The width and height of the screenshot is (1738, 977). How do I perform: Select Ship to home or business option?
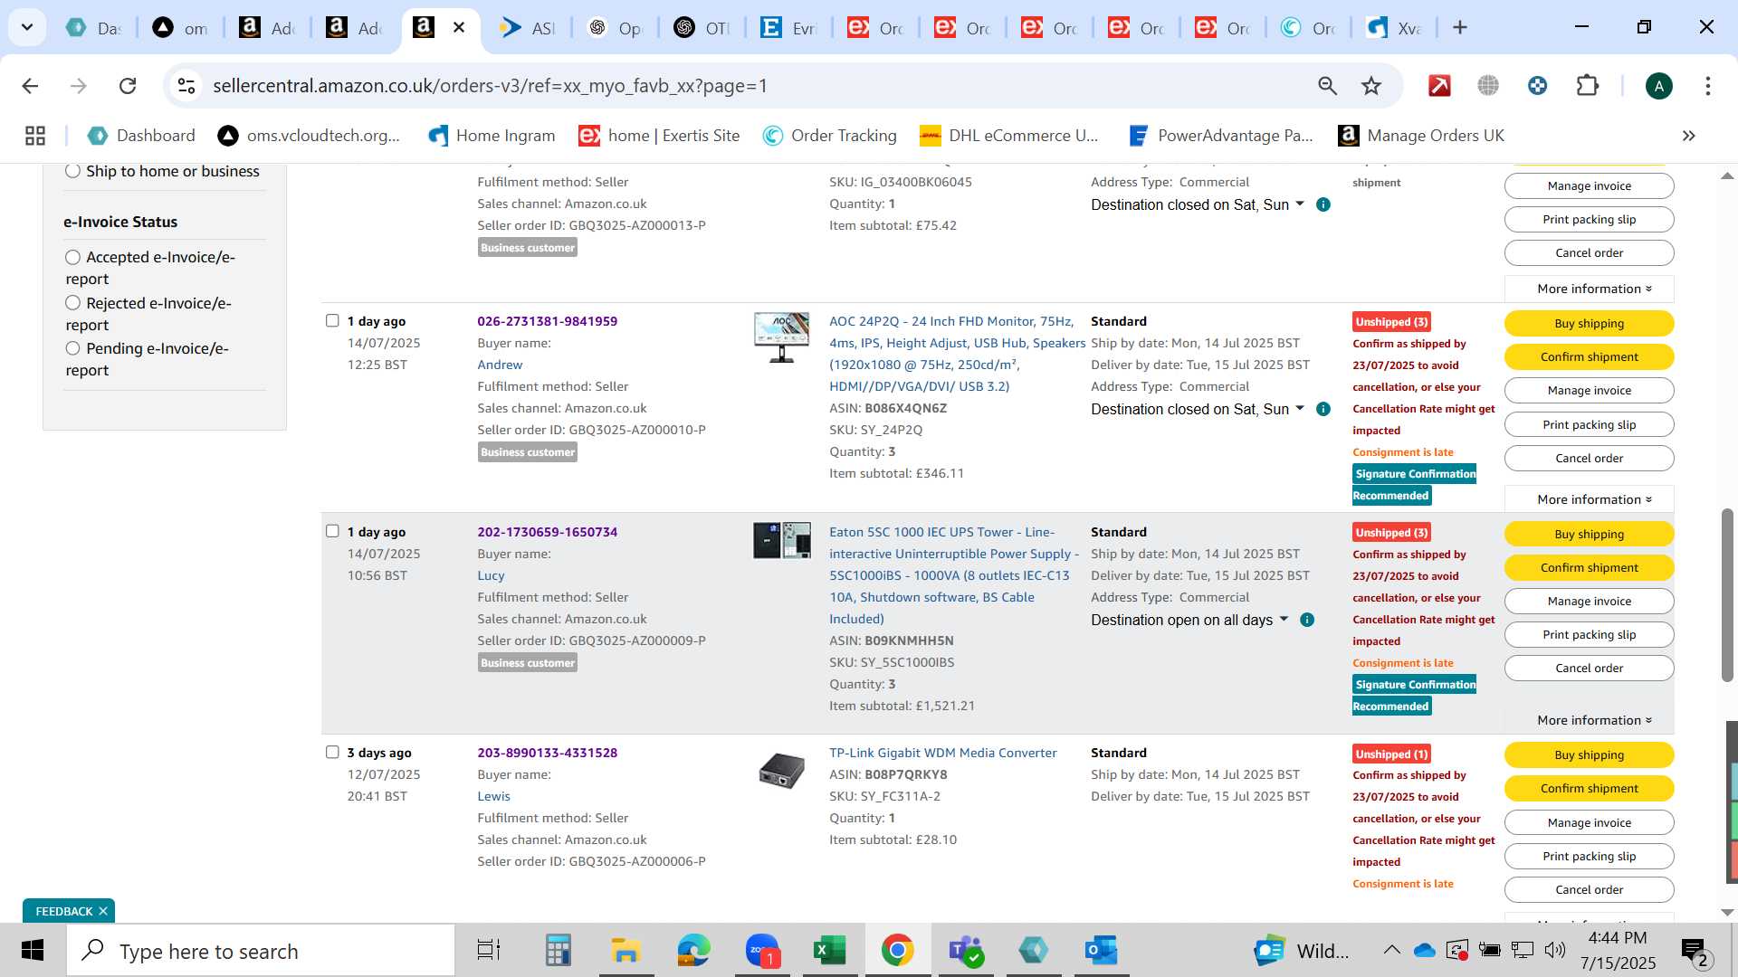tap(72, 171)
